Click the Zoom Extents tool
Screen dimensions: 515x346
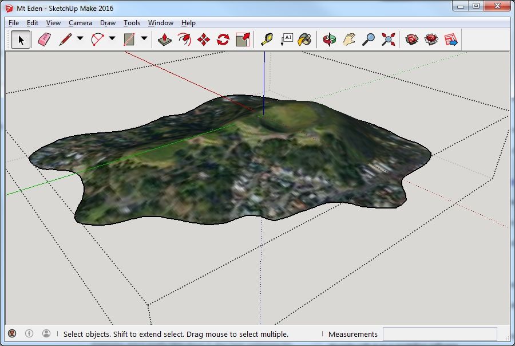[x=389, y=40]
